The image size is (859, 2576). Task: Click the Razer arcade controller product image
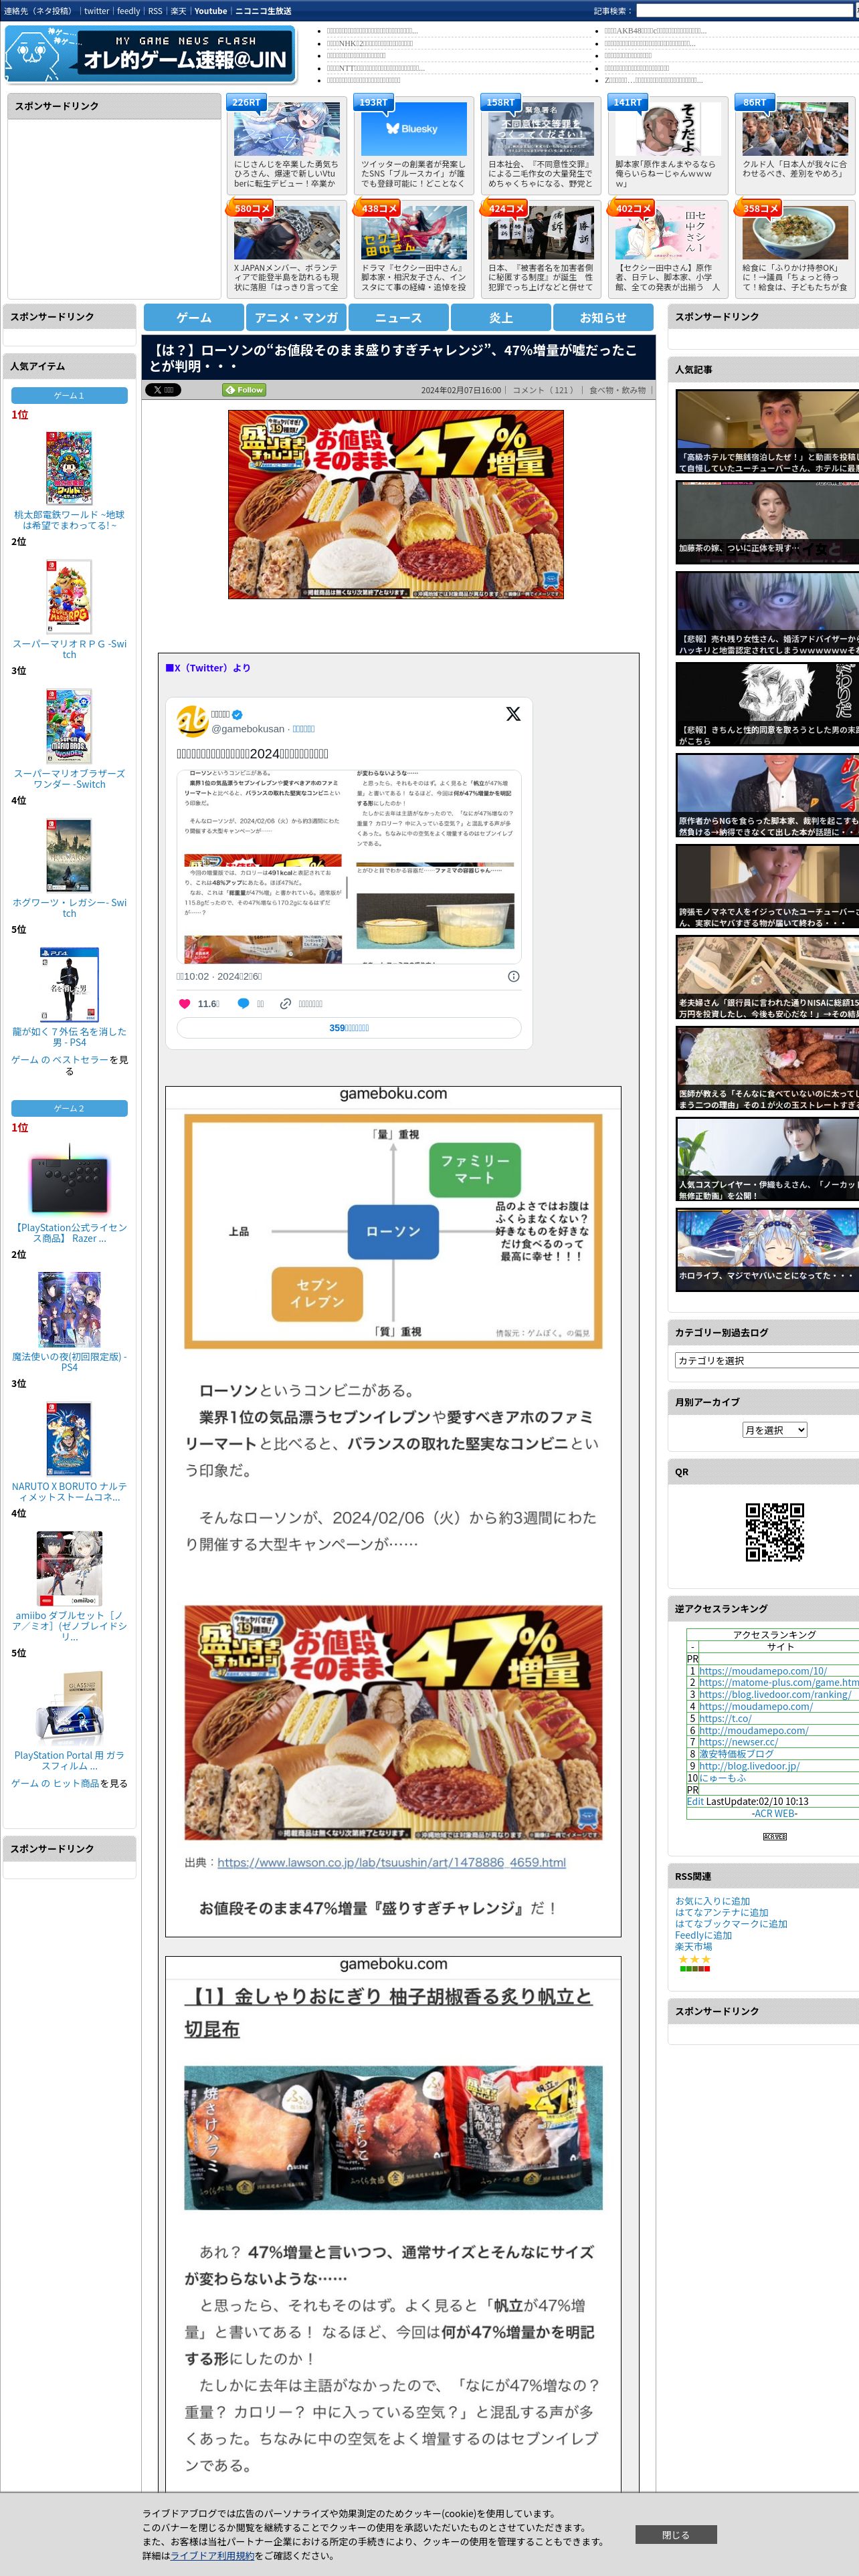coord(69,1182)
